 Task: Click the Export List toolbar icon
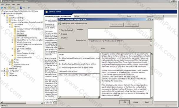click(x=17, y=8)
